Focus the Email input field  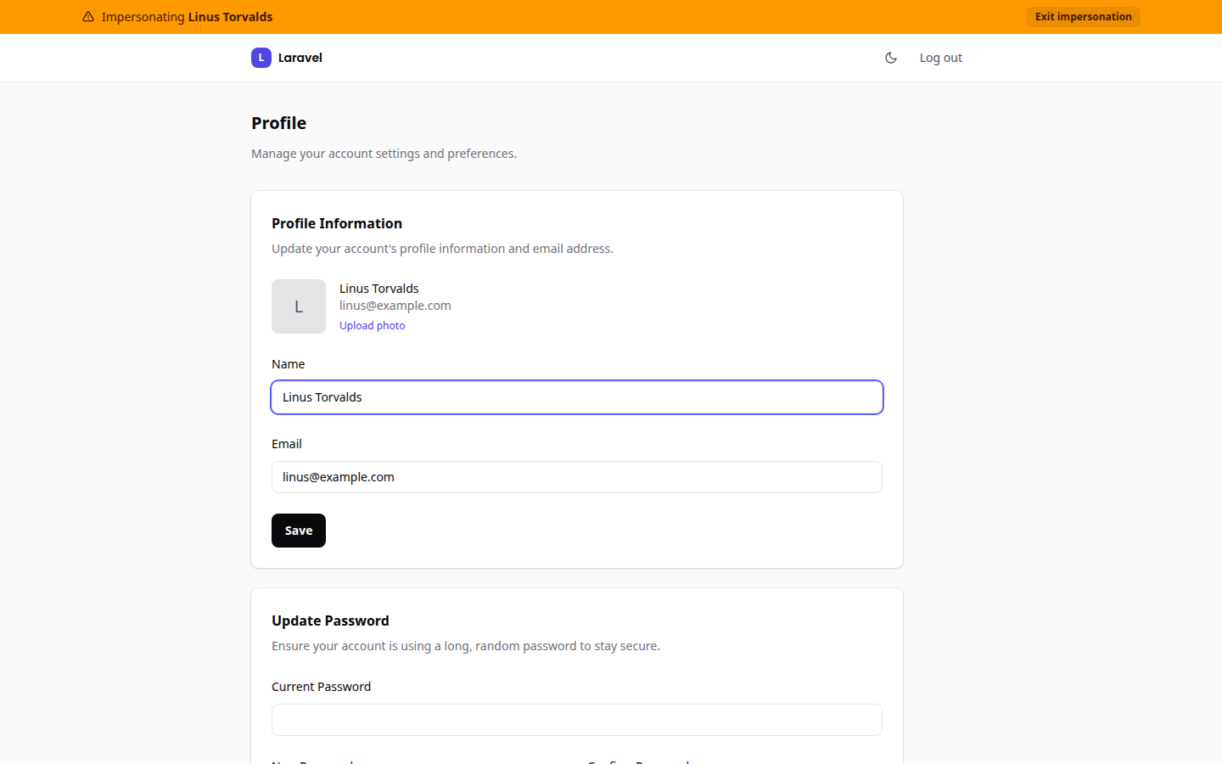click(x=577, y=477)
